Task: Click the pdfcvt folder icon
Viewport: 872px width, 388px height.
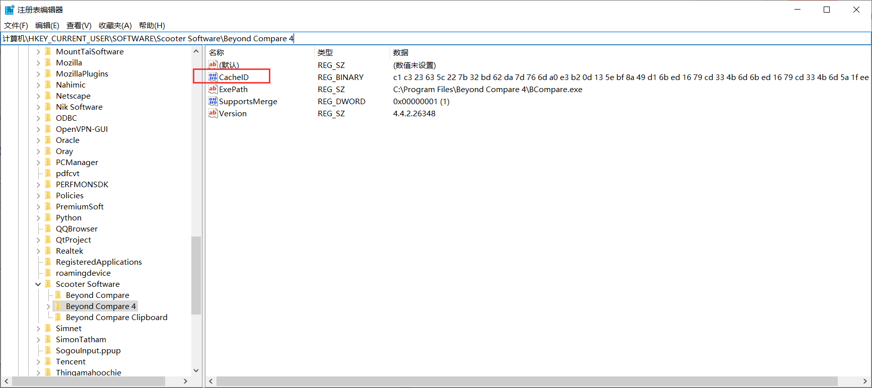Action: (48, 173)
